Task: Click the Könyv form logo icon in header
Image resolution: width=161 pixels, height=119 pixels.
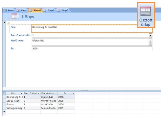Action: pyautogui.click(x=14, y=17)
